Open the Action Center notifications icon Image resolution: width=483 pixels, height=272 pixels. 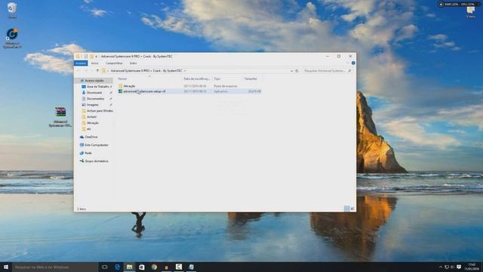click(459, 267)
